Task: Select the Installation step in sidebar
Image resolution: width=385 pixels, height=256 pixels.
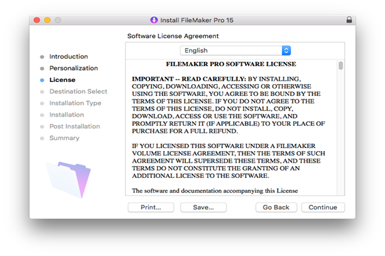Action: 67,115
